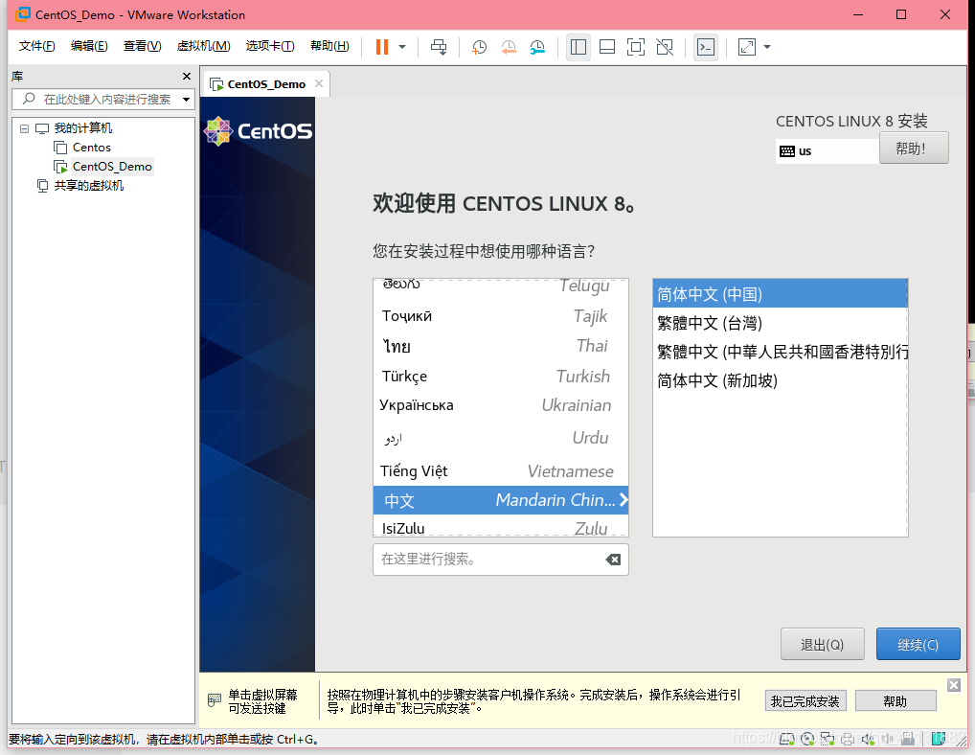This screenshot has height=755, width=975.
Task: Select Turkish language row
Action: coord(501,377)
